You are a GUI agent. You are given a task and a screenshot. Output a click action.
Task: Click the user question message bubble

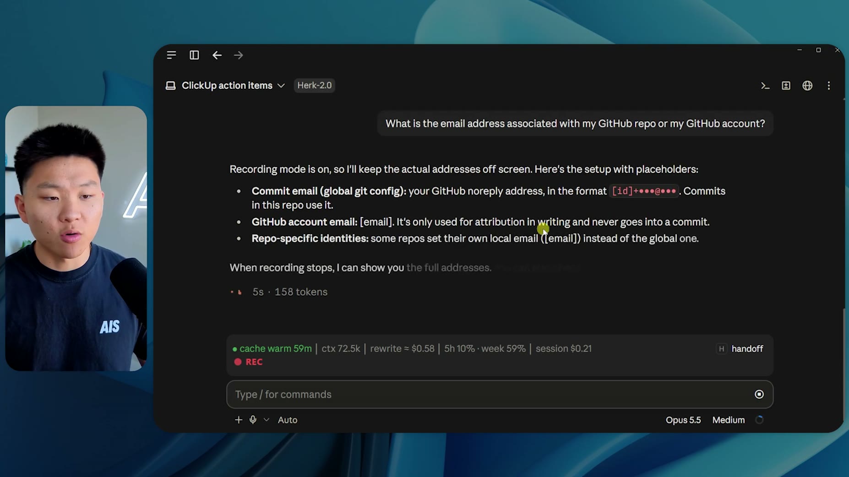tap(575, 124)
